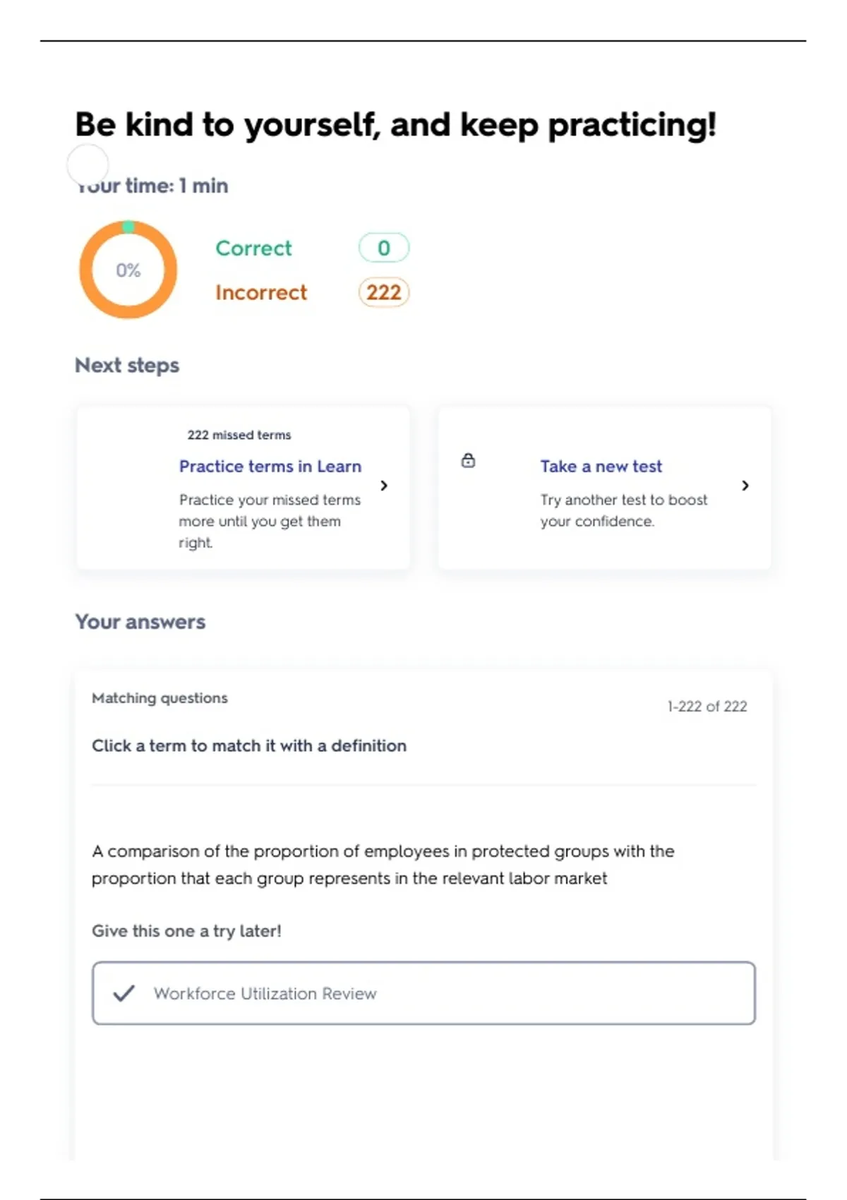Click the green Correct count badge
This screenshot has width=847, height=1200.
383,248
